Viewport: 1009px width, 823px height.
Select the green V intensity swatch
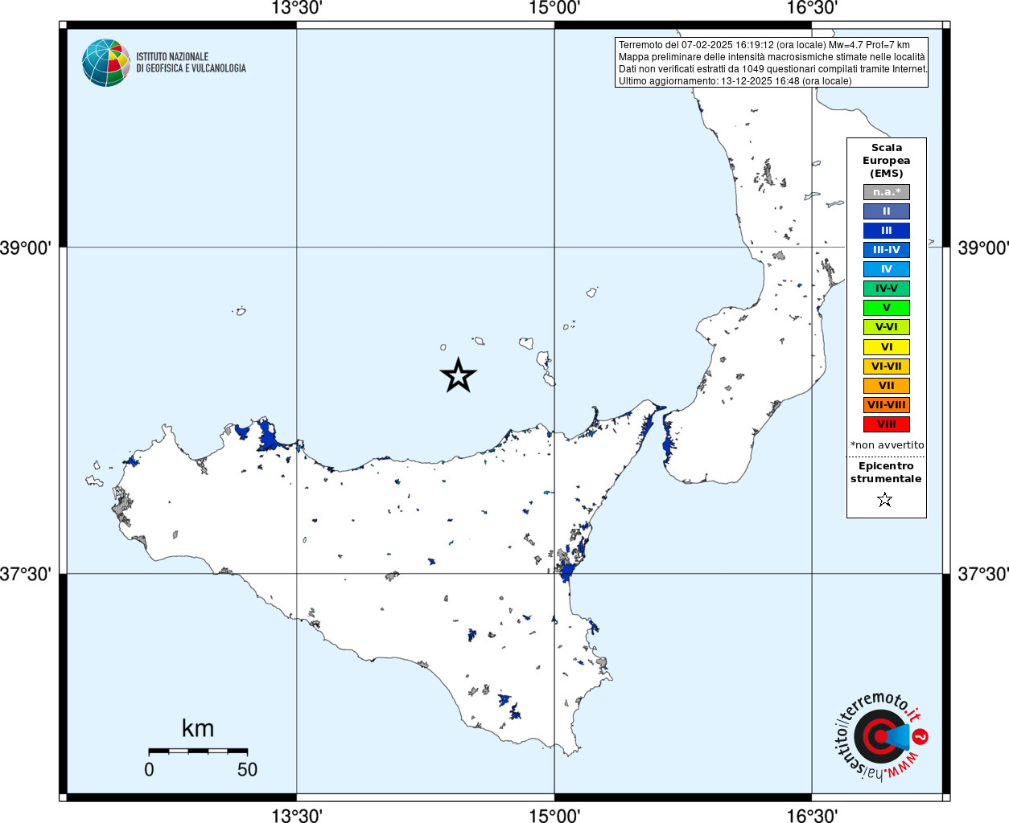pyautogui.click(x=887, y=308)
